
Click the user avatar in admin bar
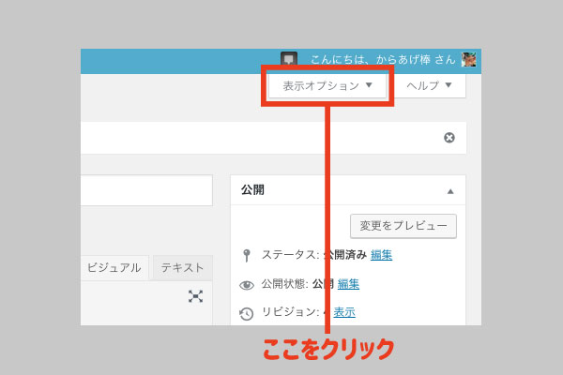469,59
